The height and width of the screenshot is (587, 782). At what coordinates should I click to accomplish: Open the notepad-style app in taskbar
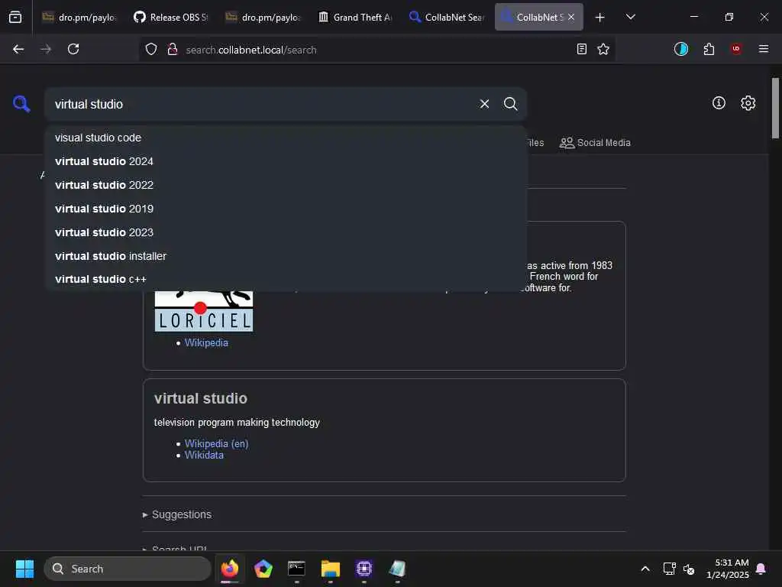(397, 569)
